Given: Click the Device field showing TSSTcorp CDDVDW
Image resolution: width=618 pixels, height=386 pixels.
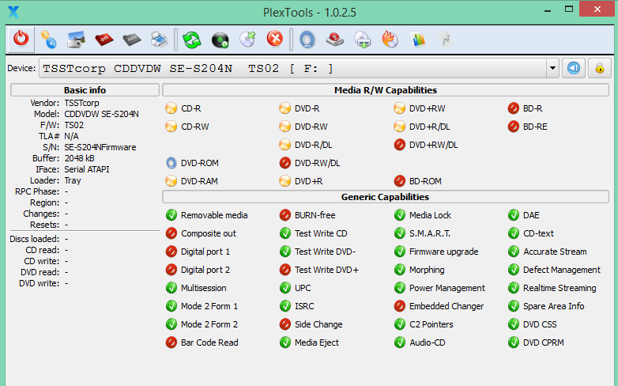Looking at the screenshot, I should pos(293,68).
